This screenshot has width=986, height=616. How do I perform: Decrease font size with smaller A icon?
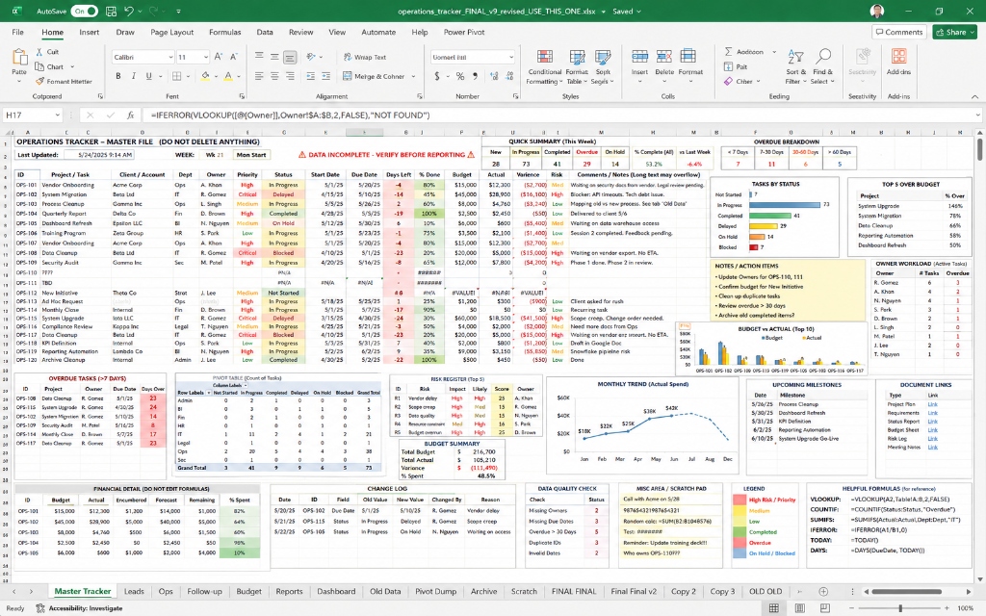coord(234,57)
